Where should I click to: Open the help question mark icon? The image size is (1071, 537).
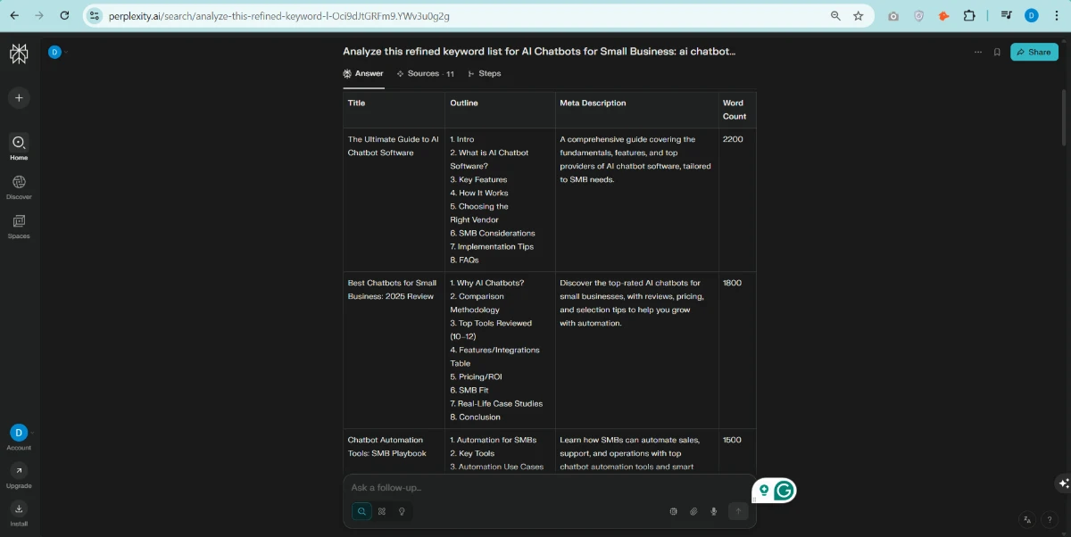click(1049, 519)
